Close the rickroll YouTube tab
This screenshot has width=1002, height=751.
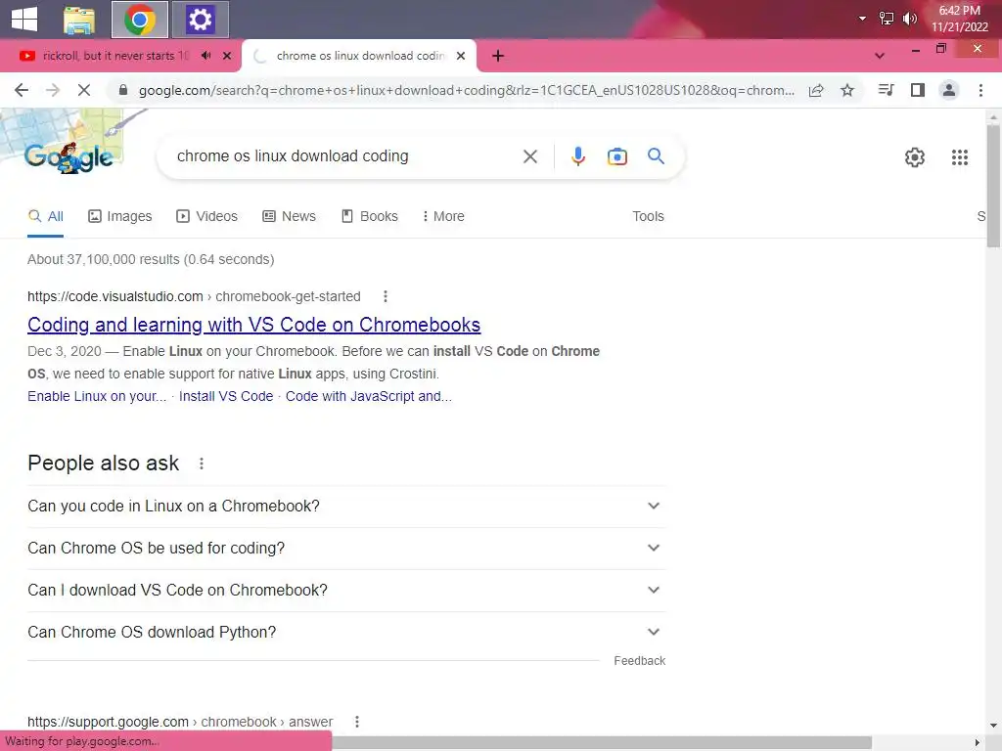click(227, 56)
